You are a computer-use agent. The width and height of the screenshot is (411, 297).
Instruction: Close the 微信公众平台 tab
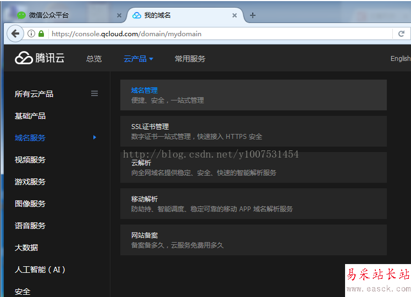pyautogui.click(x=119, y=15)
